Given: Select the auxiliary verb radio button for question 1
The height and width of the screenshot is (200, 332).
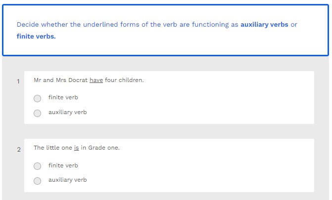Looking at the screenshot, I should coord(38,113).
